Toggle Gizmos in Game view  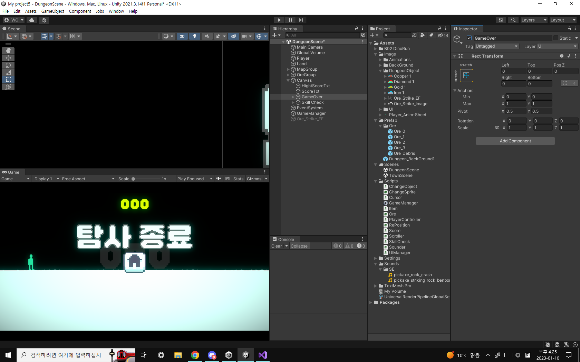254,179
